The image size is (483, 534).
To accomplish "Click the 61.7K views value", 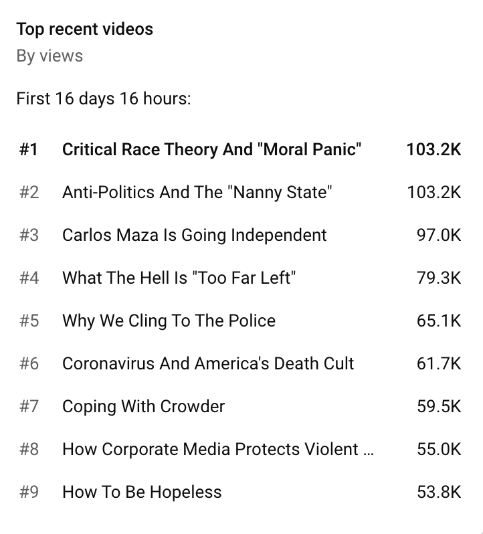I will pos(439,363).
